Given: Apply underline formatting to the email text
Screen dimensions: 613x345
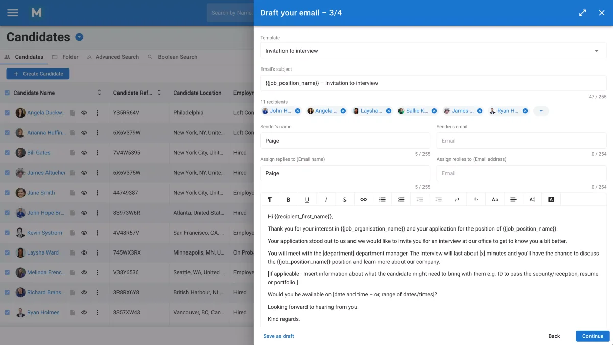Looking at the screenshot, I should [307, 199].
